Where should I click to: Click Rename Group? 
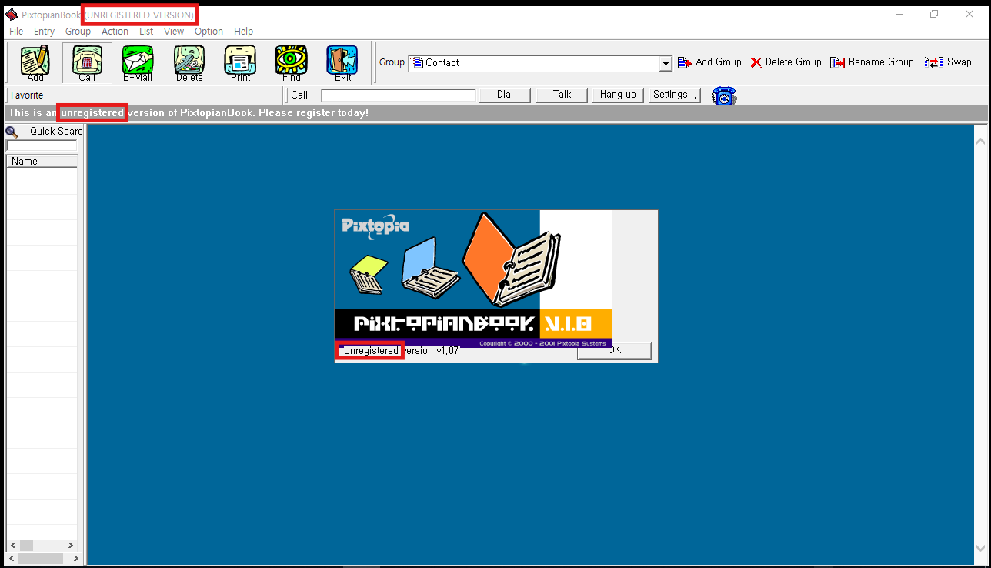pyautogui.click(x=872, y=62)
